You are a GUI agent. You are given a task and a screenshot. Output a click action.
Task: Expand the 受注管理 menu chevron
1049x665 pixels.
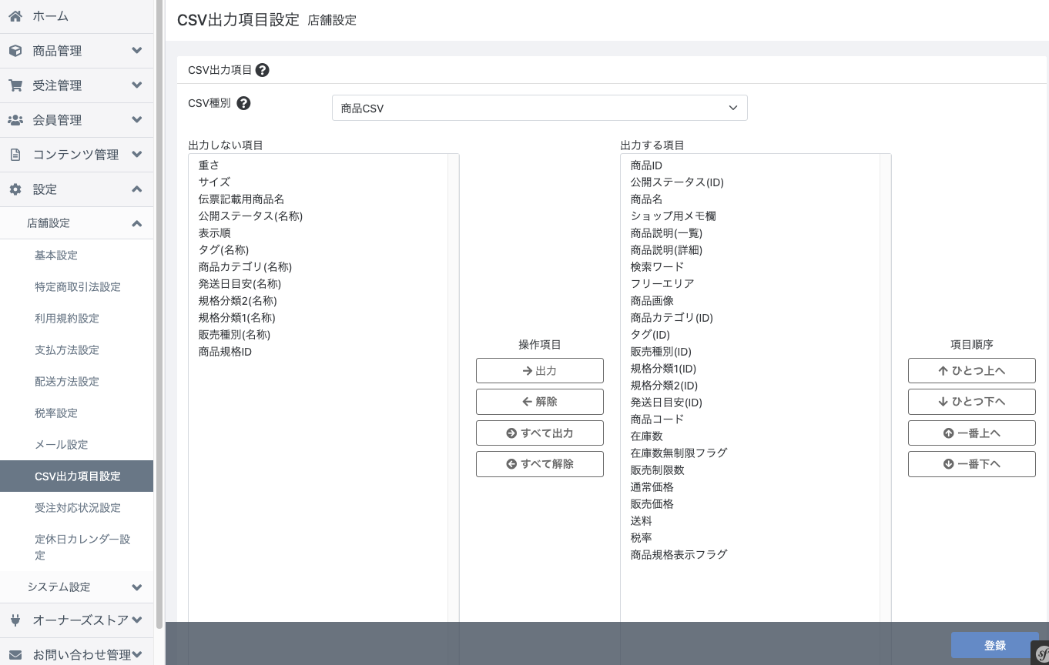(137, 85)
